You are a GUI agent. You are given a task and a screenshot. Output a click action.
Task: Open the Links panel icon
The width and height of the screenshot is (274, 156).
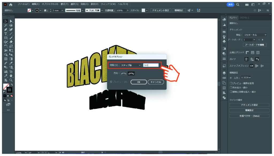224,78
